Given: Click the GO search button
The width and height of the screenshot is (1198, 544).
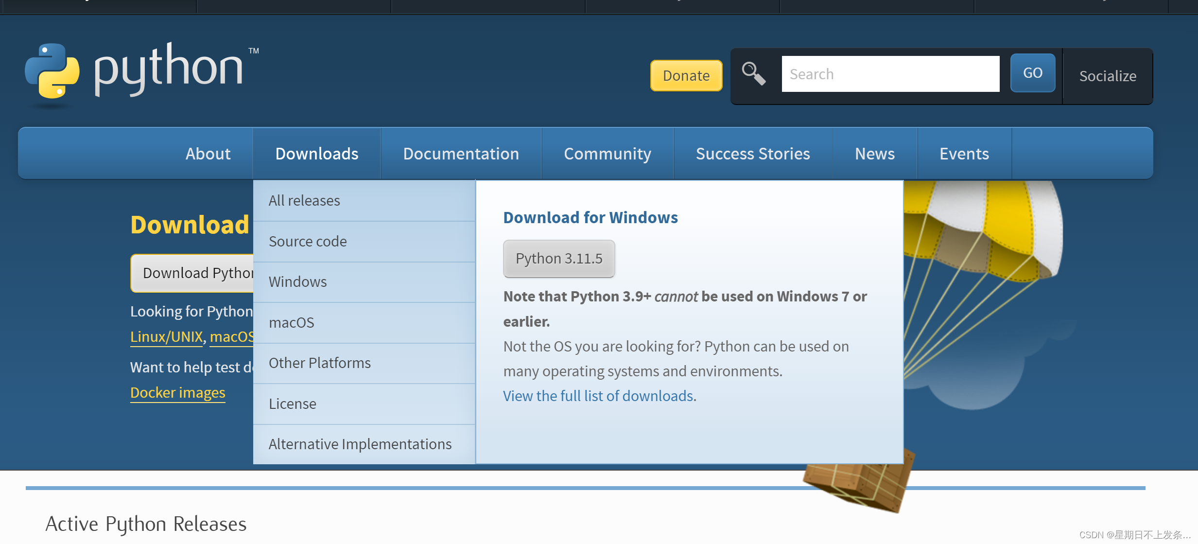Looking at the screenshot, I should click(x=1033, y=73).
